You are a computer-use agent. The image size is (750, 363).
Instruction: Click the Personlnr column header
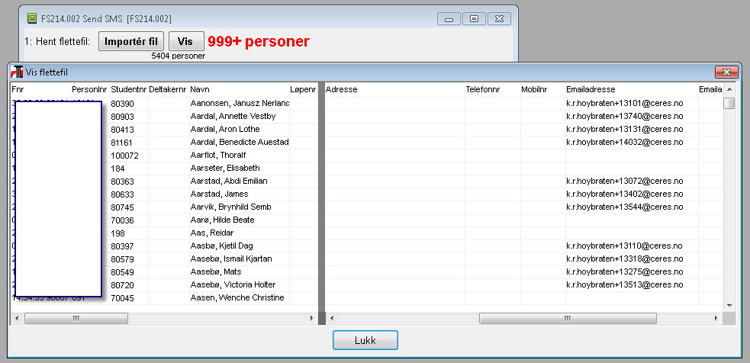[90, 89]
